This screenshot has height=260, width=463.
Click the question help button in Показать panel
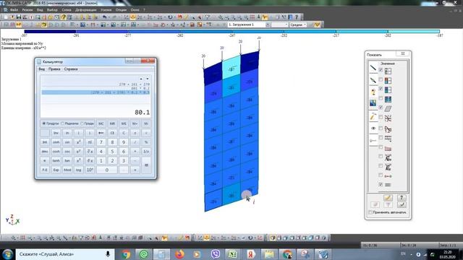coord(402,197)
